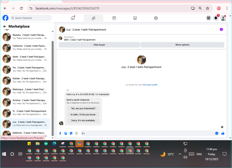Send quick reply 'In talks. I'll let you know.'
Viewport: 232px width, 168px height.
pyautogui.click(x=83, y=115)
